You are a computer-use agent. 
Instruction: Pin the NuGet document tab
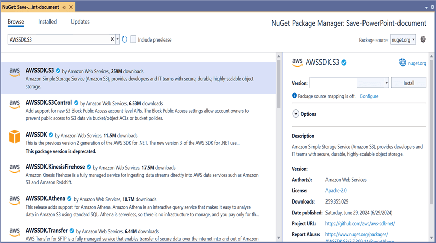64,7
